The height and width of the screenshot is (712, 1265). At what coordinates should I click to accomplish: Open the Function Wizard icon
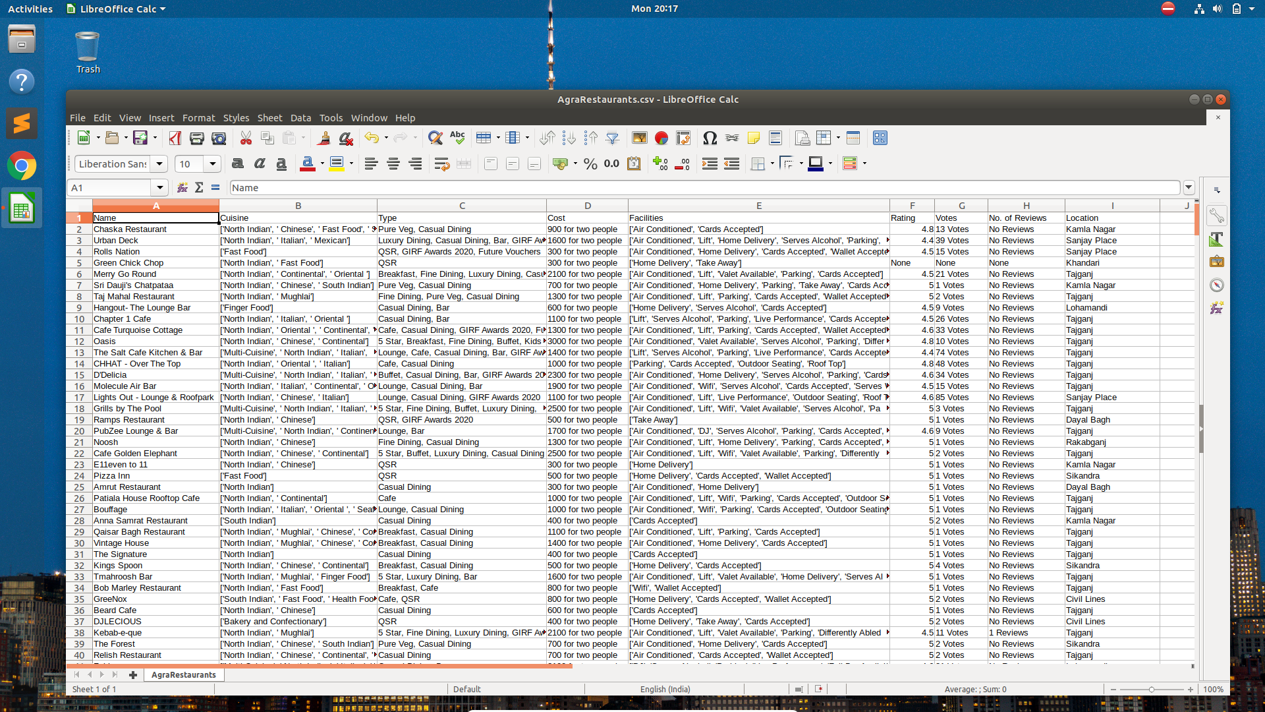pos(183,188)
